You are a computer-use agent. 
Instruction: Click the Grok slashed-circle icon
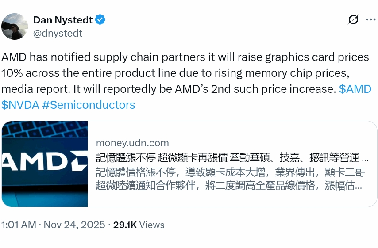click(x=353, y=19)
